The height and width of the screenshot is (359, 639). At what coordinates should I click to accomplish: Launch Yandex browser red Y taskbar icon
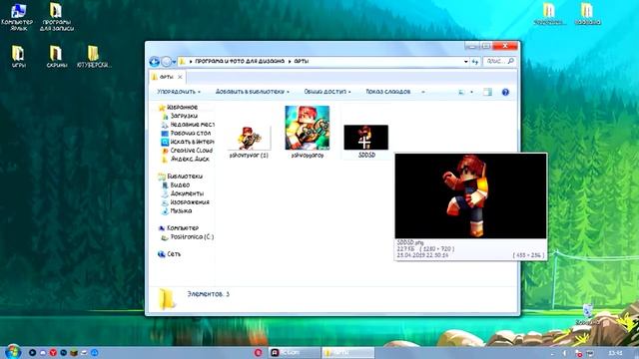point(53,352)
